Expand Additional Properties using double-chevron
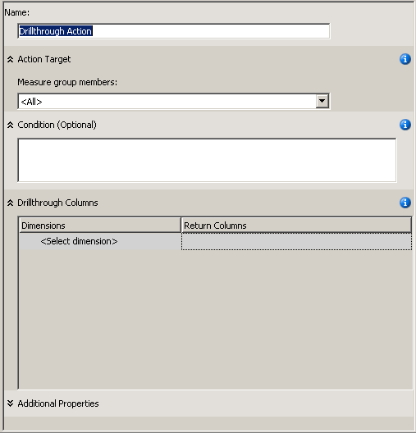This screenshot has width=416, height=433. 10,403
